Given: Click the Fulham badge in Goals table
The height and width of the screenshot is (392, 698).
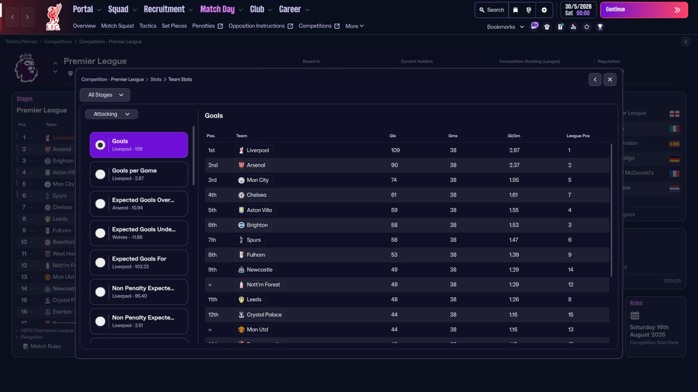Looking at the screenshot, I should pos(241,255).
